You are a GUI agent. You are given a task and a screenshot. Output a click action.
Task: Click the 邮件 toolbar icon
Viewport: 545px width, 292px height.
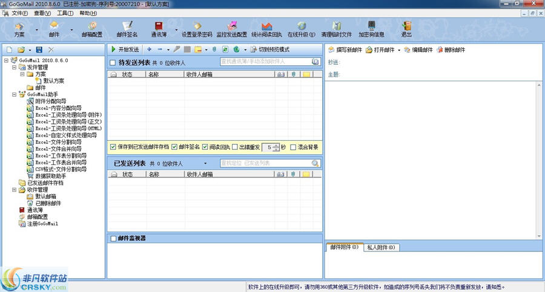54,30
